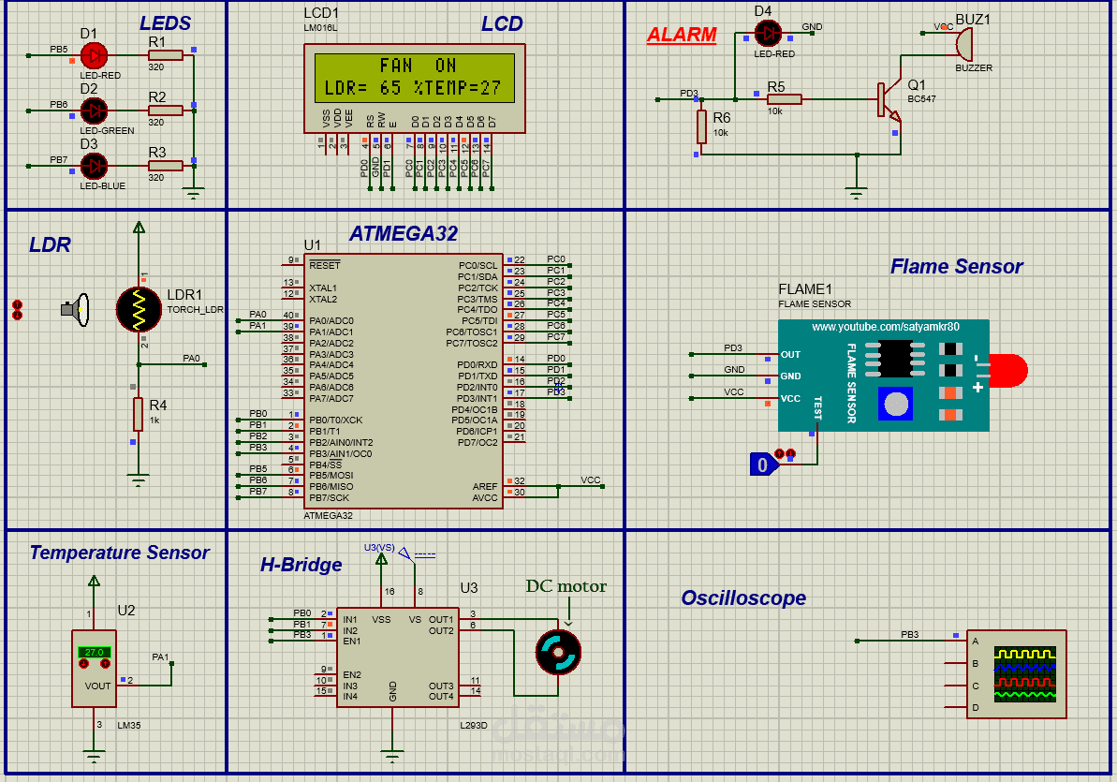Screen dimensions: 1117x782
Task: Open the www.youtube.com/satyamkr80 link text
Action: click(x=886, y=327)
